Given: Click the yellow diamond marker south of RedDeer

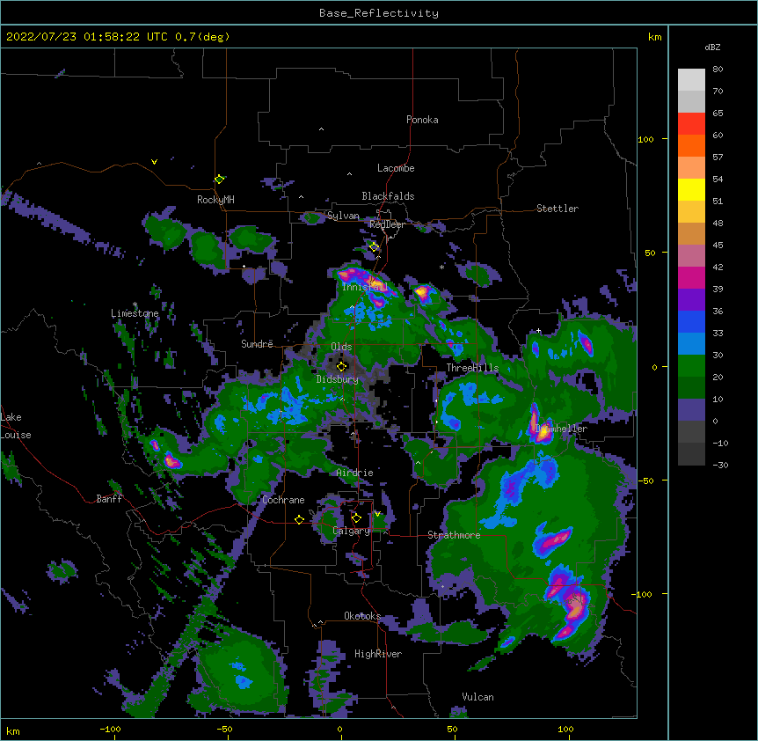Looking at the screenshot, I should (374, 247).
